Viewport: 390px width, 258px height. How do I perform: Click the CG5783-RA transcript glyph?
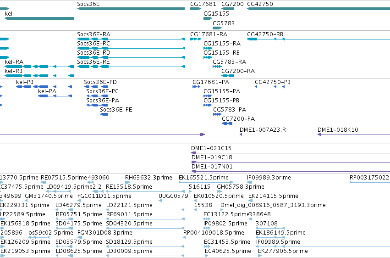point(217,67)
